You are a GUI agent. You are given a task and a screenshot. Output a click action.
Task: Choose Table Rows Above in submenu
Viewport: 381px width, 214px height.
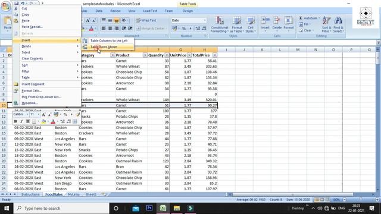coord(108,47)
